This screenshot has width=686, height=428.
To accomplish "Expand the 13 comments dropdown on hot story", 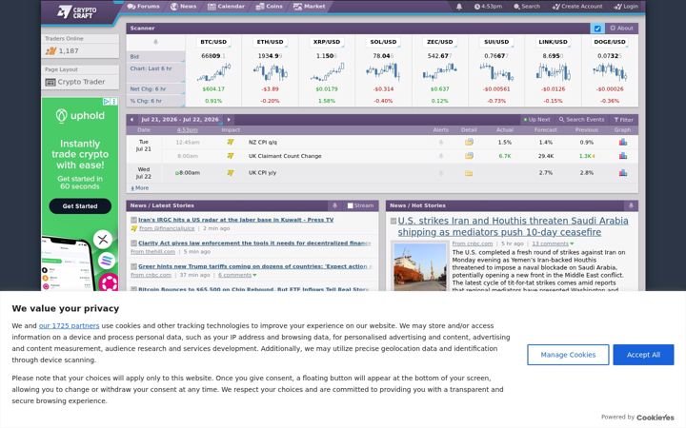I will [x=553, y=243].
